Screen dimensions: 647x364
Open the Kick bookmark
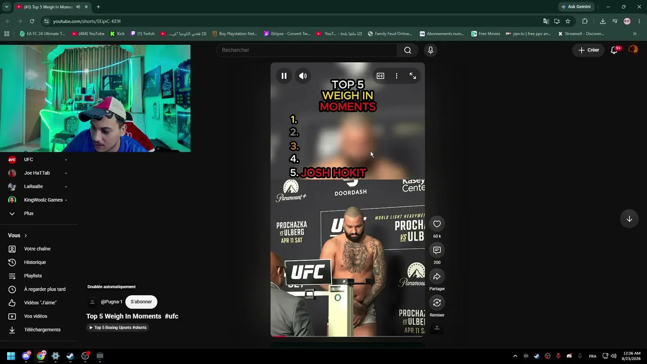coord(117,34)
